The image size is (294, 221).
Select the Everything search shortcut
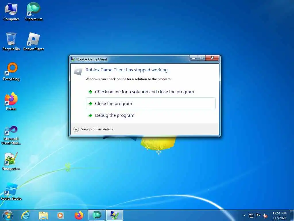11,72
